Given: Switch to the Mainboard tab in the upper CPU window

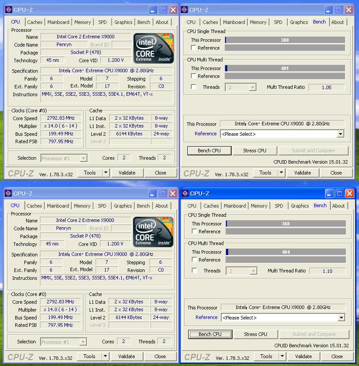Looking at the screenshot, I should 58,22.
